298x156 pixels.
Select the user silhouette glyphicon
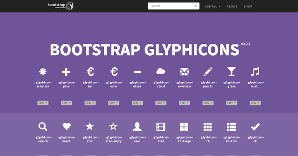[137, 127]
